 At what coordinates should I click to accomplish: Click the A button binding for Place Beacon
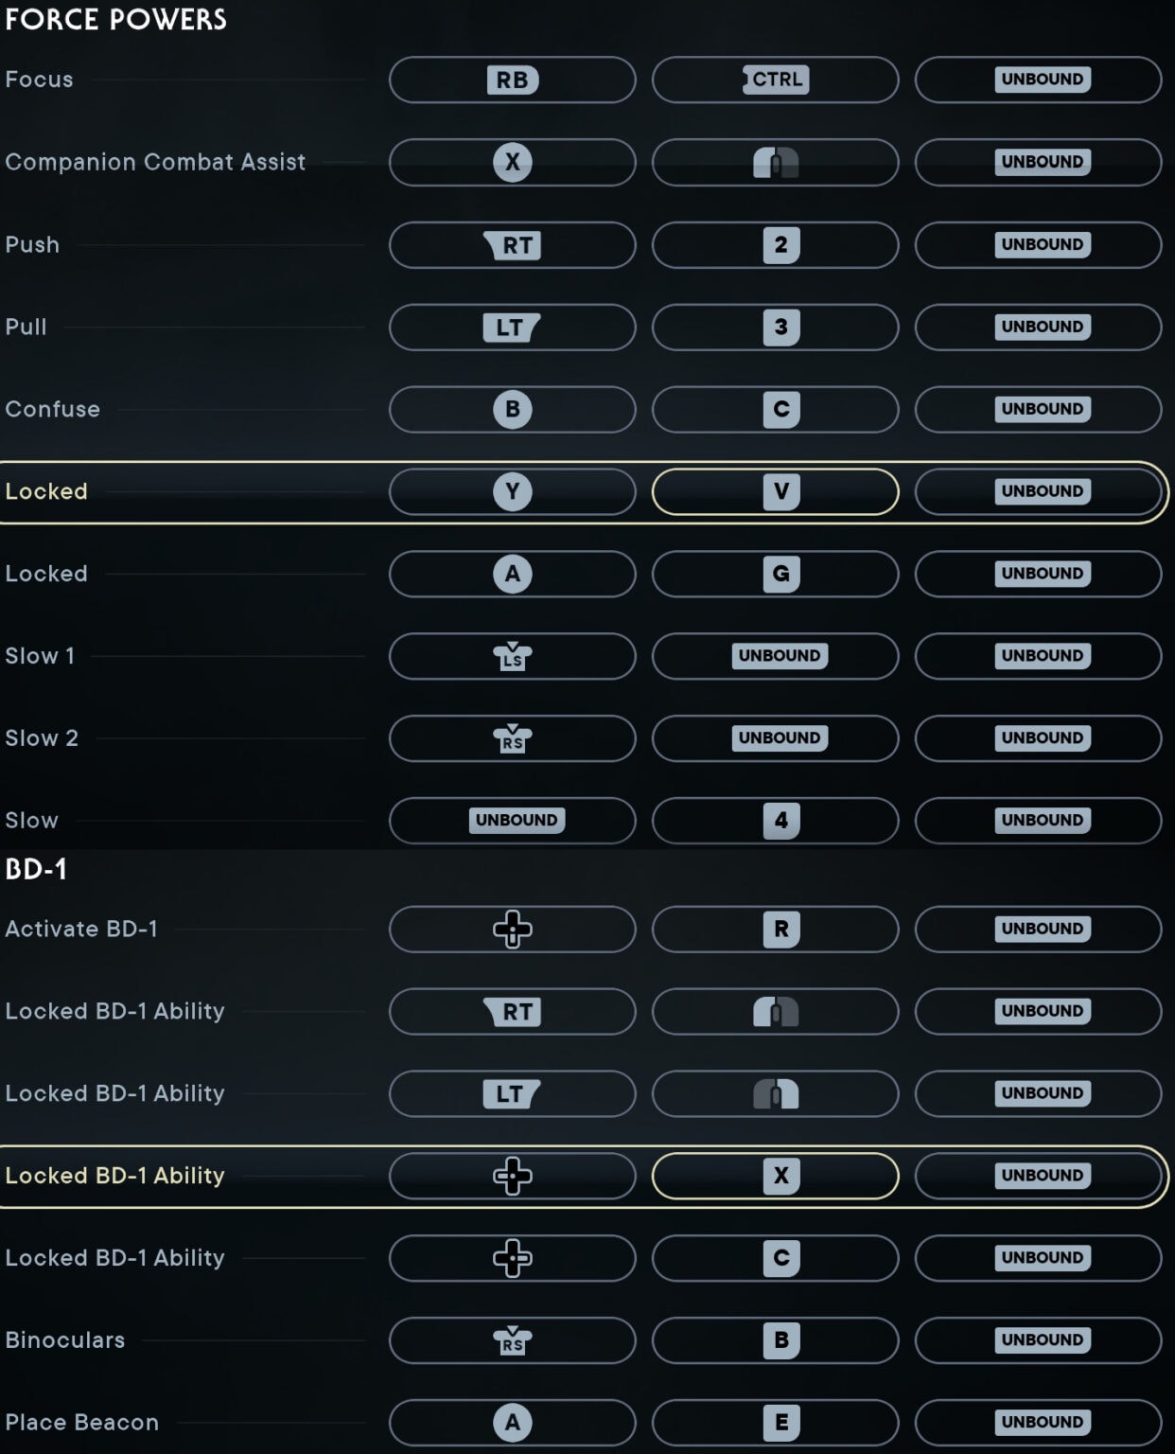tap(512, 1421)
